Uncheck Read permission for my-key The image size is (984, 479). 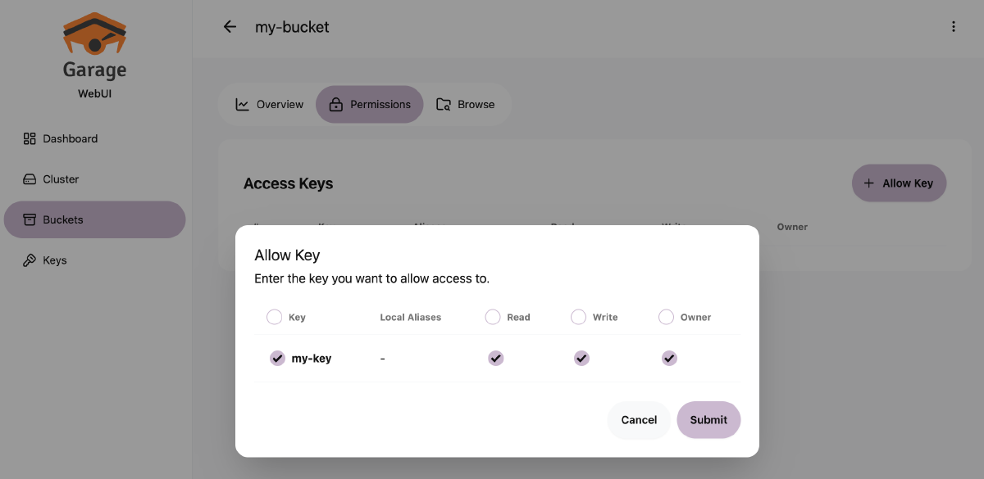496,358
